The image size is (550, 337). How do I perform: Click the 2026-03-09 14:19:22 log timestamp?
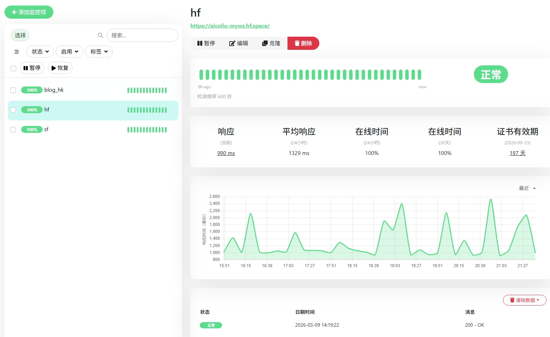point(317,325)
